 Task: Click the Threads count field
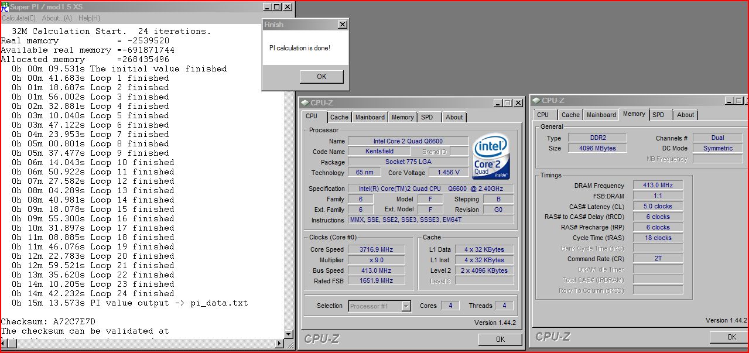(504, 306)
